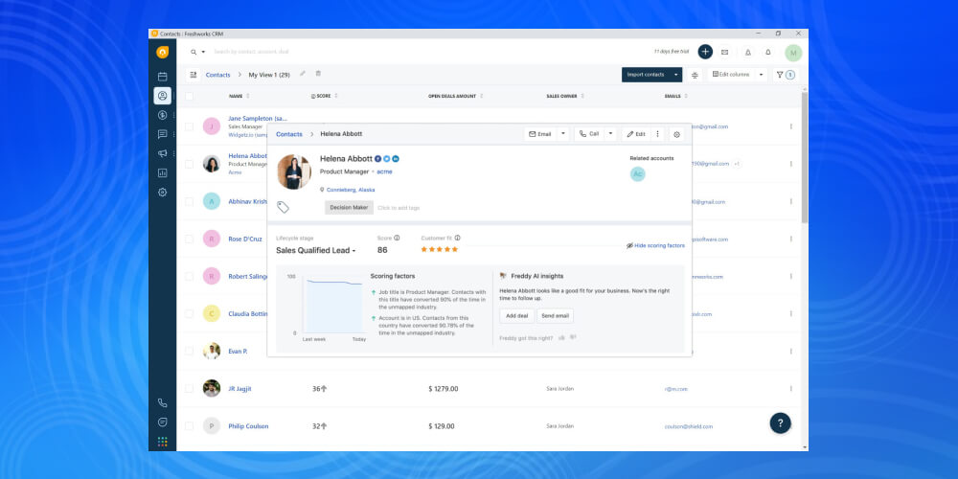Viewport: 958px width, 479px height.
Task: Open the calendar icon in the sidebar
Action: 163,77
